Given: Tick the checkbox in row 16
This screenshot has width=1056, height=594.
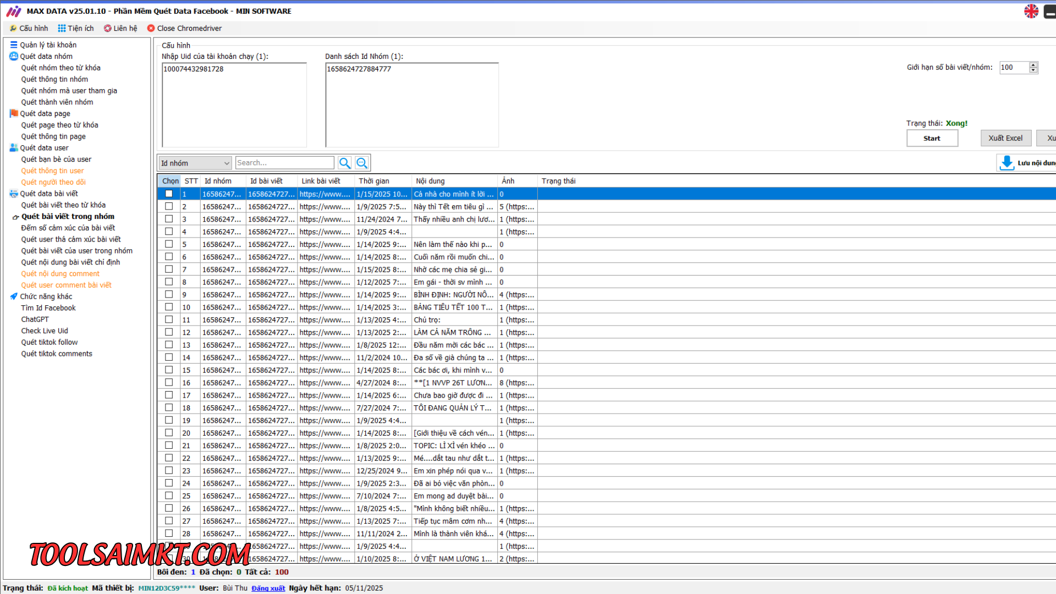Looking at the screenshot, I should 169,382.
